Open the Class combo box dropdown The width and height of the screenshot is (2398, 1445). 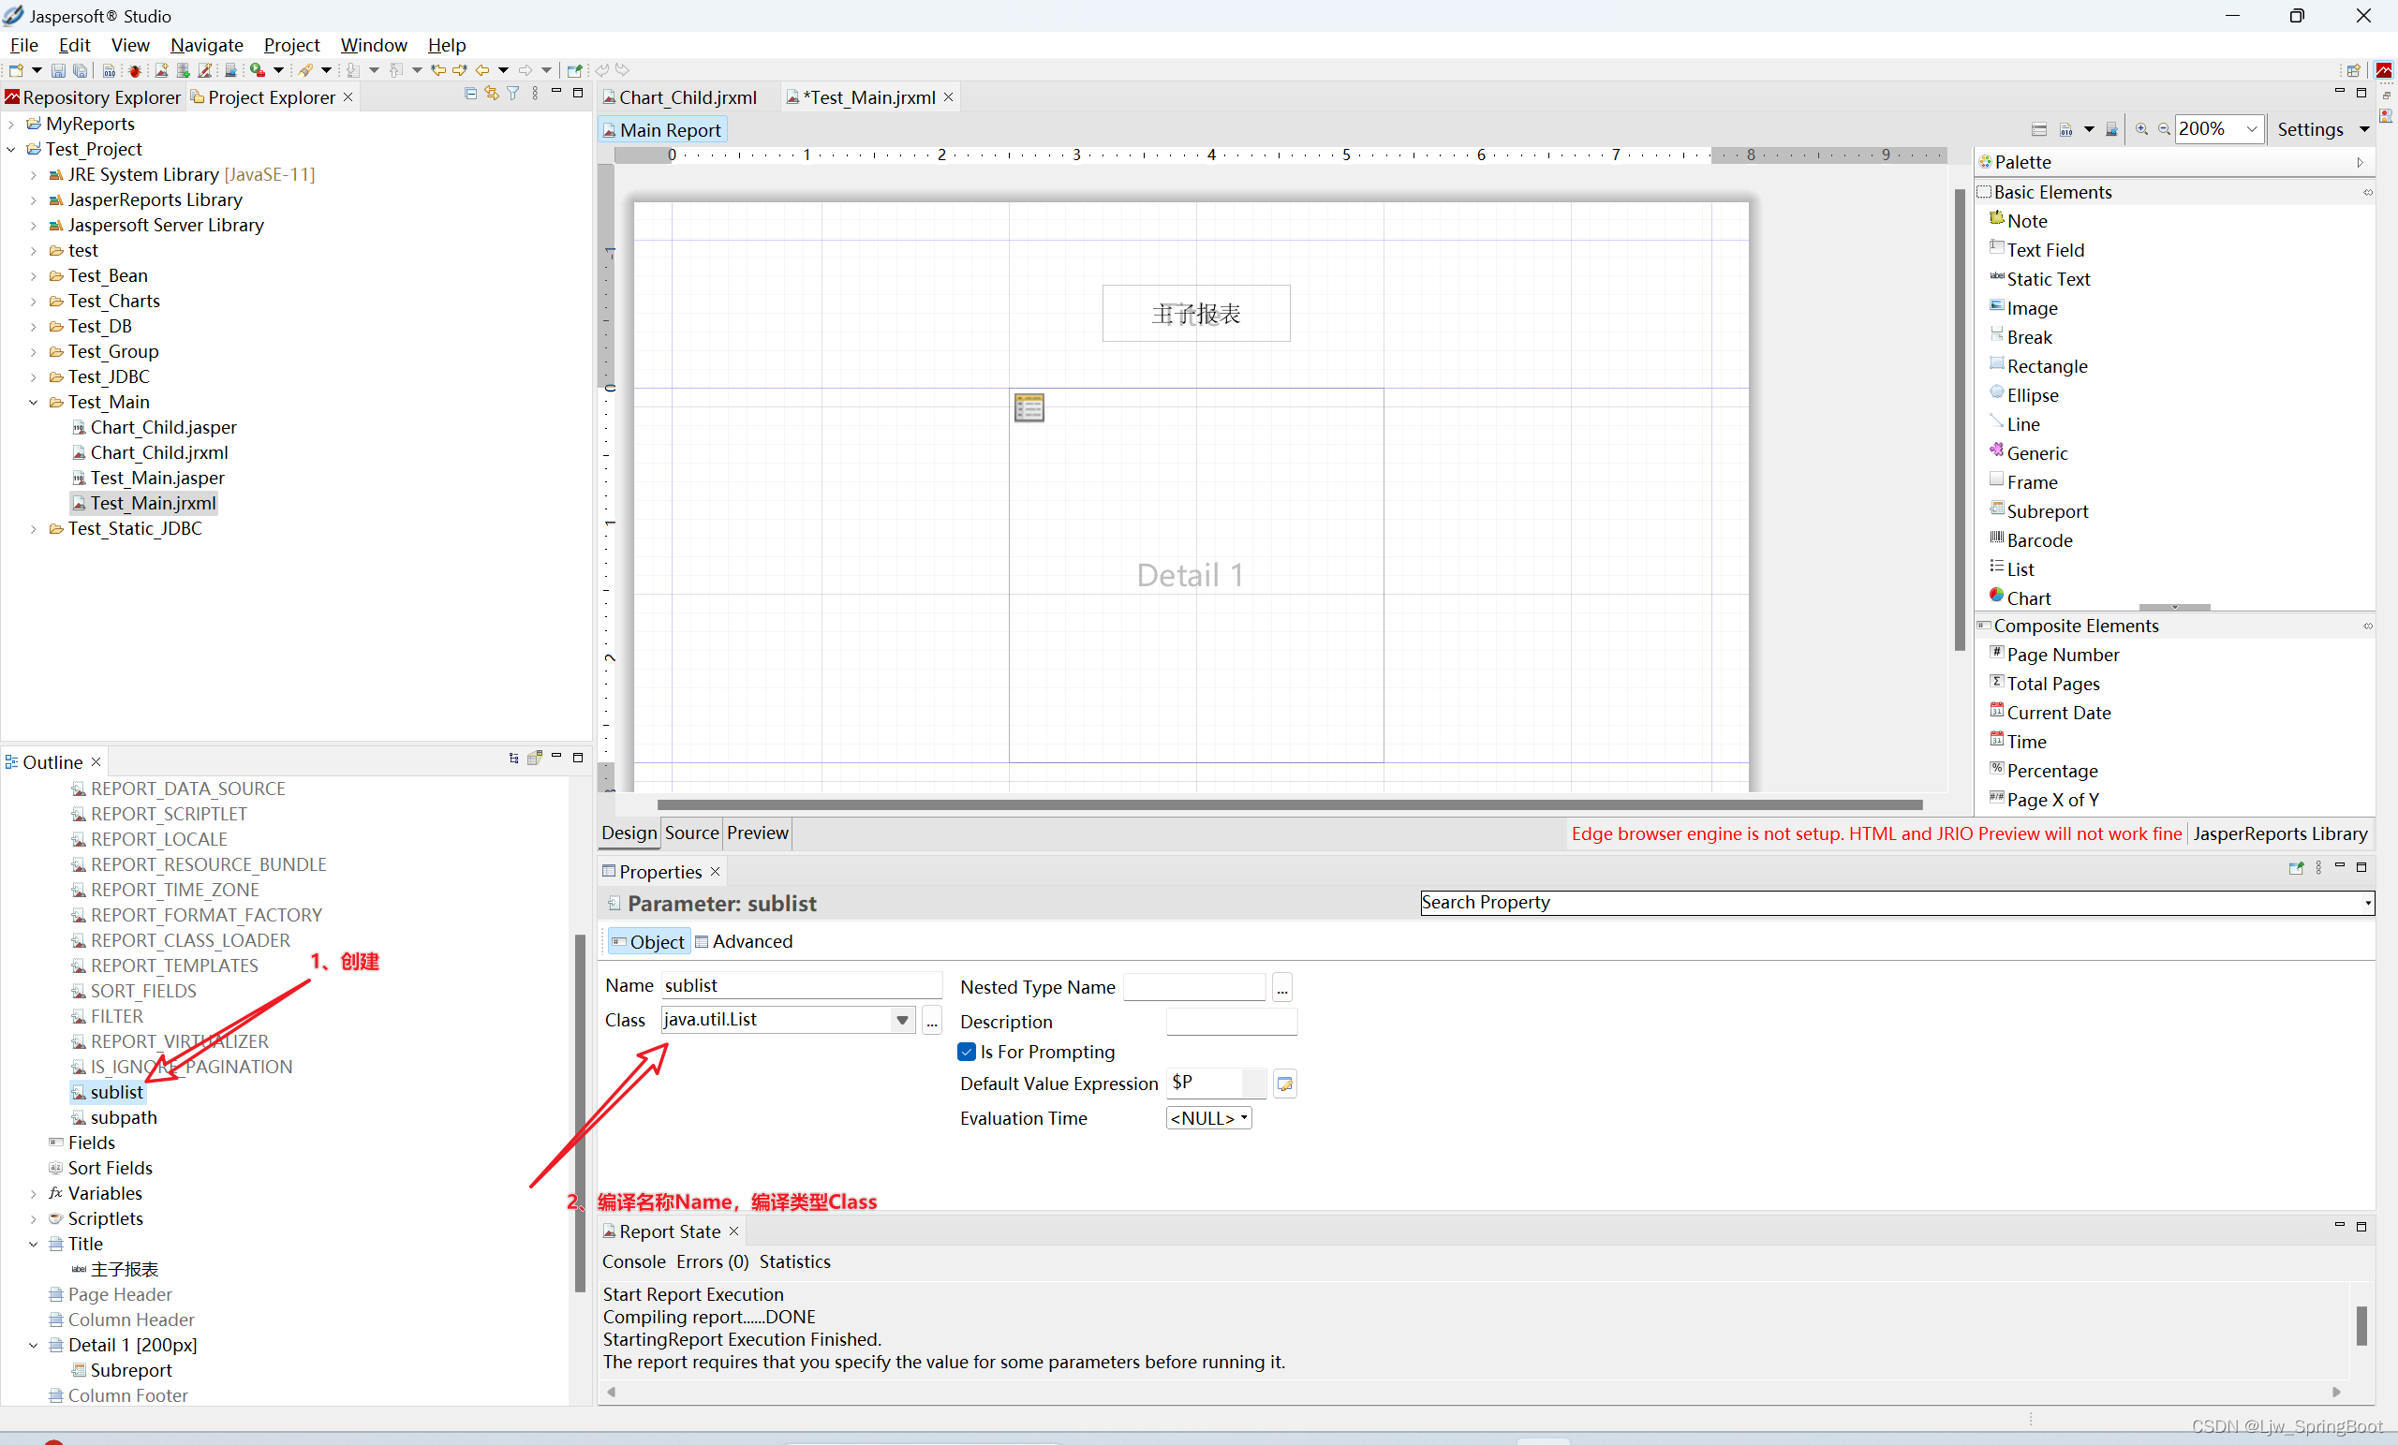coord(902,1020)
